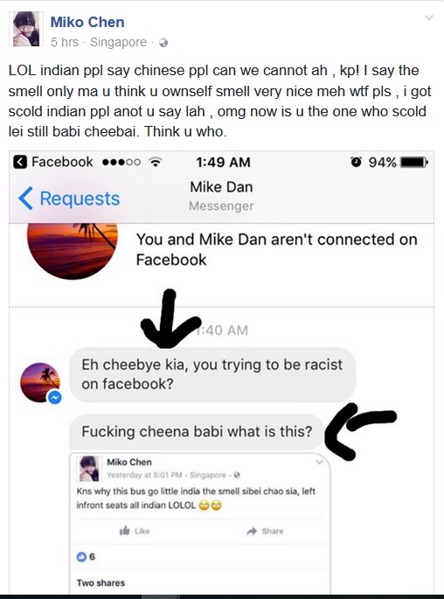Screen dimensions: 444x599
Task: Select the 'Eh cheebye kia' message bubble
Action: [212, 374]
